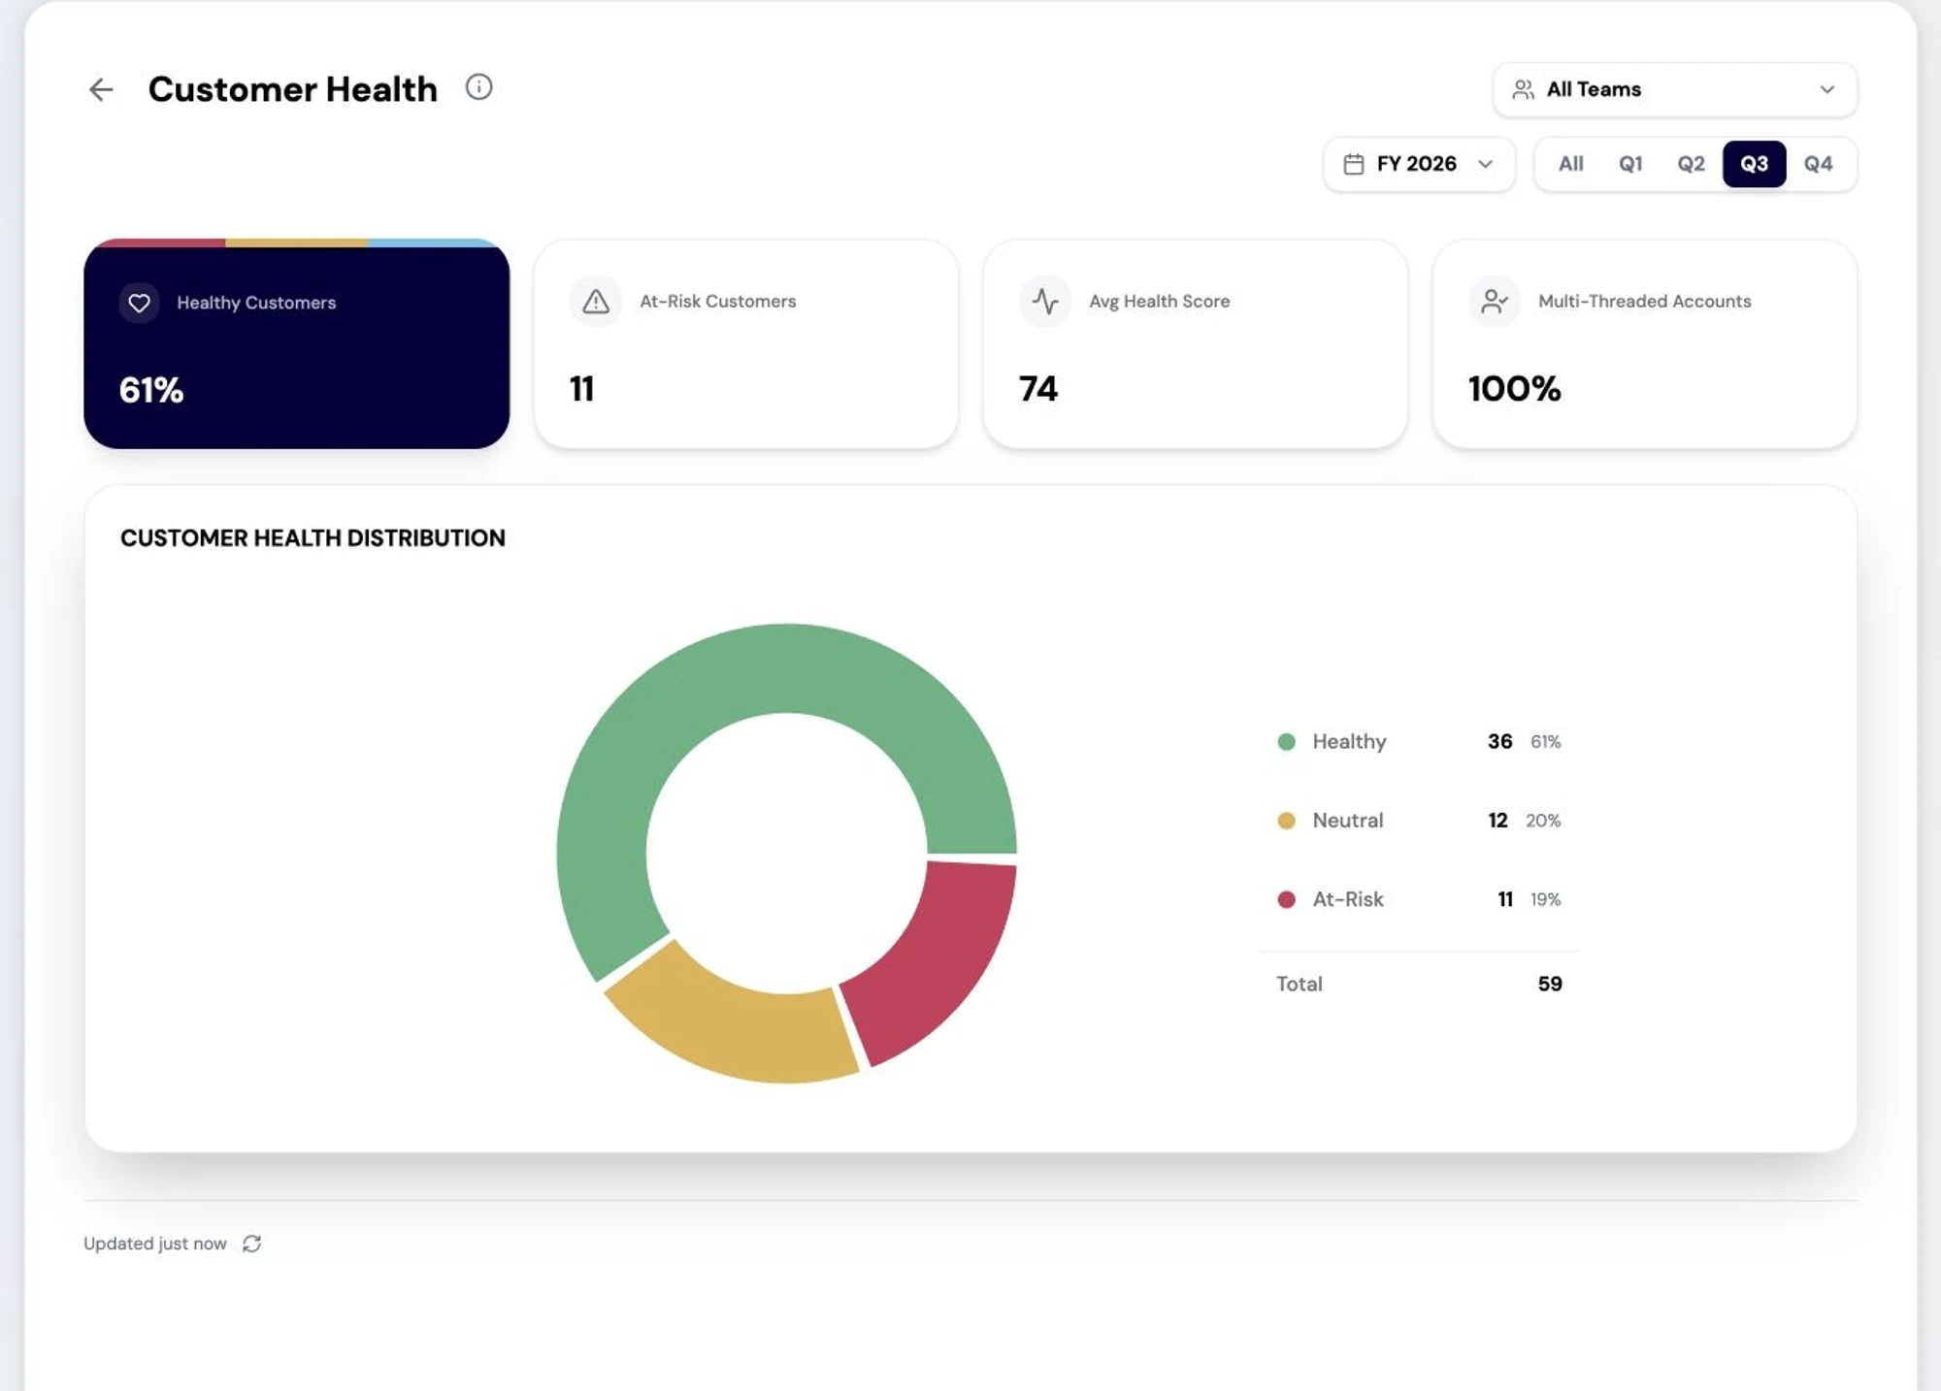Viewport: 1941px width, 1391px height.
Task: Click the Healthy count 36
Action: coord(1499,742)
